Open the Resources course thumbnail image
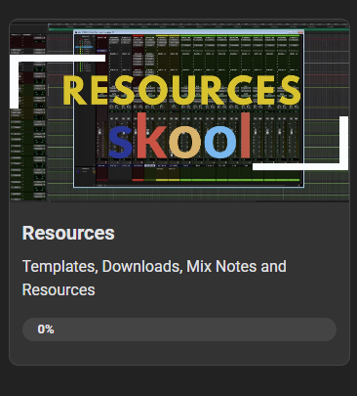357x396 pixels. 179,110
